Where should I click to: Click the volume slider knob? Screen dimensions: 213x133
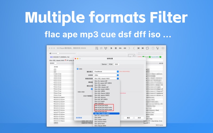58,53
